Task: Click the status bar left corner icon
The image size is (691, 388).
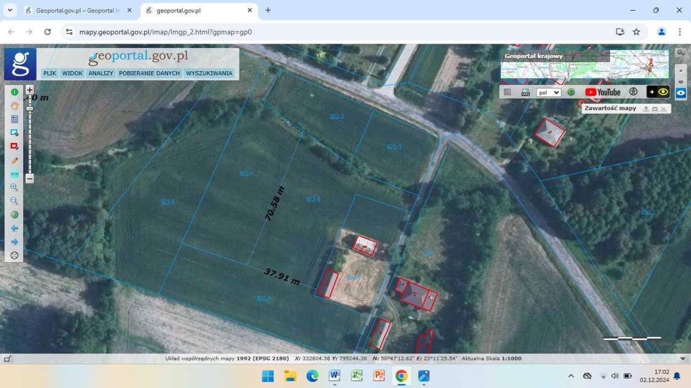Action: (7, 358)
